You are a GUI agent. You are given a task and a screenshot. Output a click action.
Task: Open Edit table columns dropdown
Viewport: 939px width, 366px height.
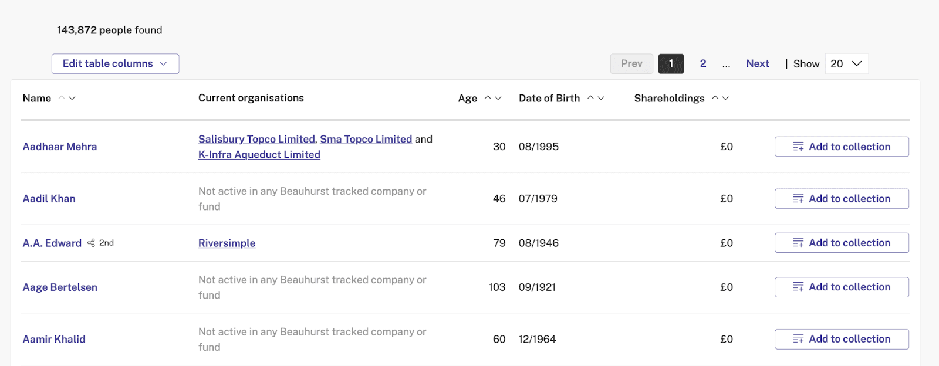115,63
